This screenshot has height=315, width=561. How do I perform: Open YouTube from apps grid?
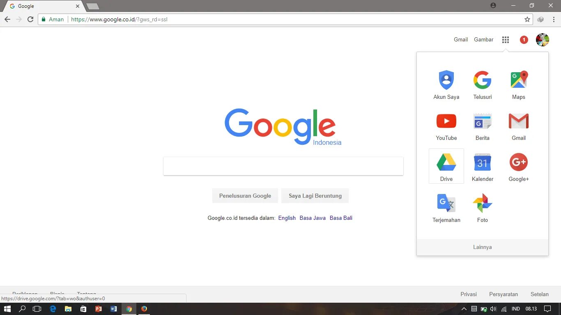tap(446, 121)
